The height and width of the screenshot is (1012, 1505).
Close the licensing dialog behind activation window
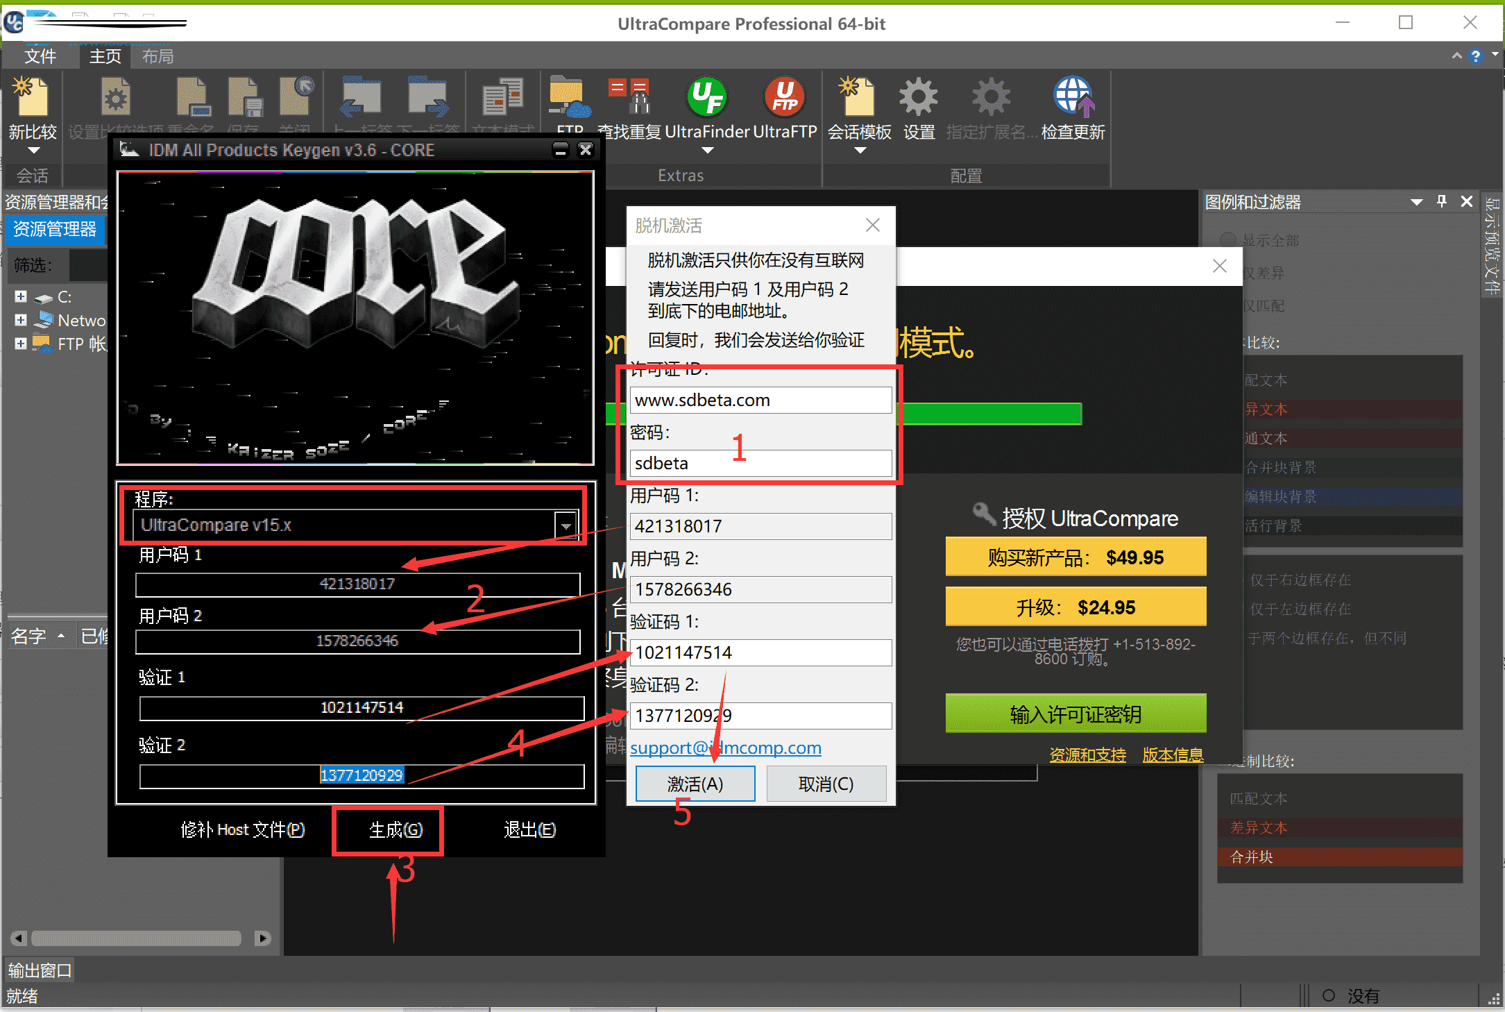(x=1220, y=266)
